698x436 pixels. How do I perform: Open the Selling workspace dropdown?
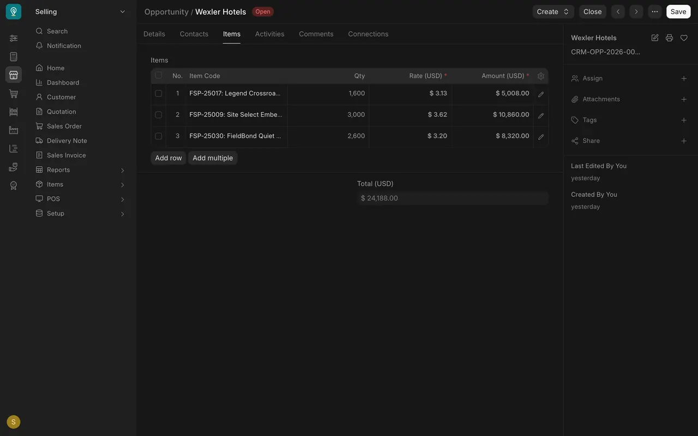click(x=80, y=11)
